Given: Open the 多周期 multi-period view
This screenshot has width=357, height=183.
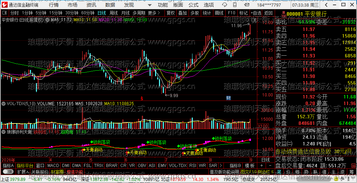Looking at the screenshot, I should 139,13.
